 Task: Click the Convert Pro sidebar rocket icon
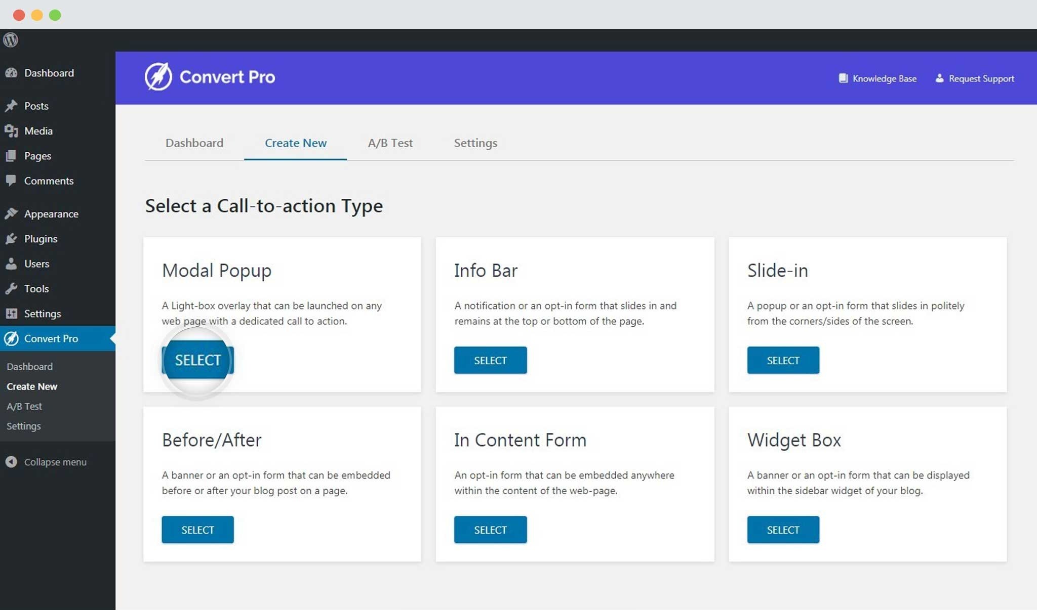11,338
